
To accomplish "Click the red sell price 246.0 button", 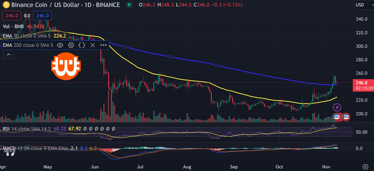I will pyautogui.click(x=11, y=16).
